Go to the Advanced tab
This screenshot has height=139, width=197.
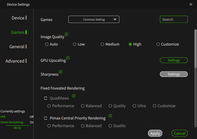pos(15,61)
